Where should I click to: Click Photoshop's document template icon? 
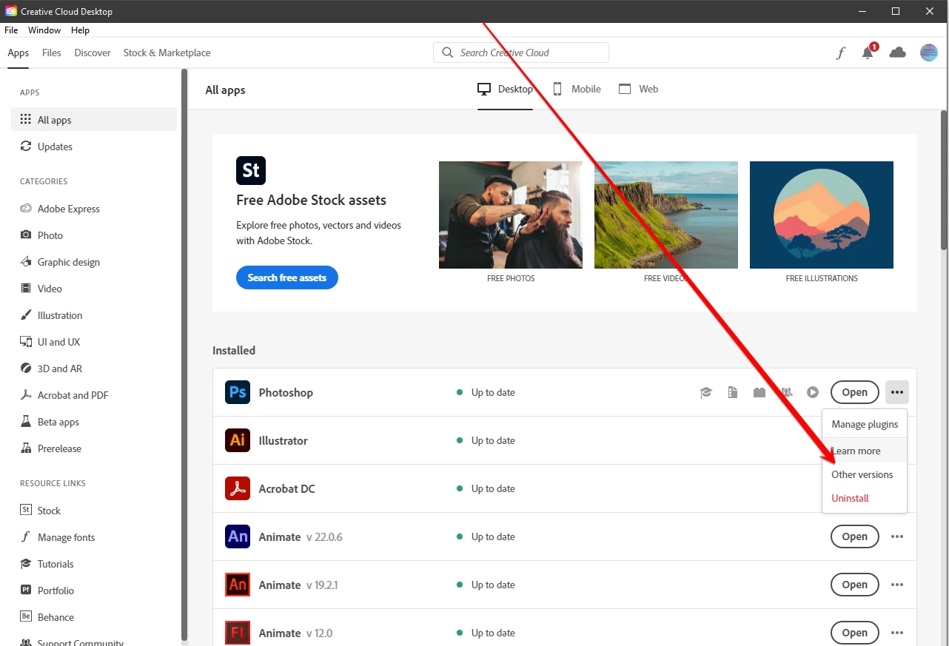(732, 393)
